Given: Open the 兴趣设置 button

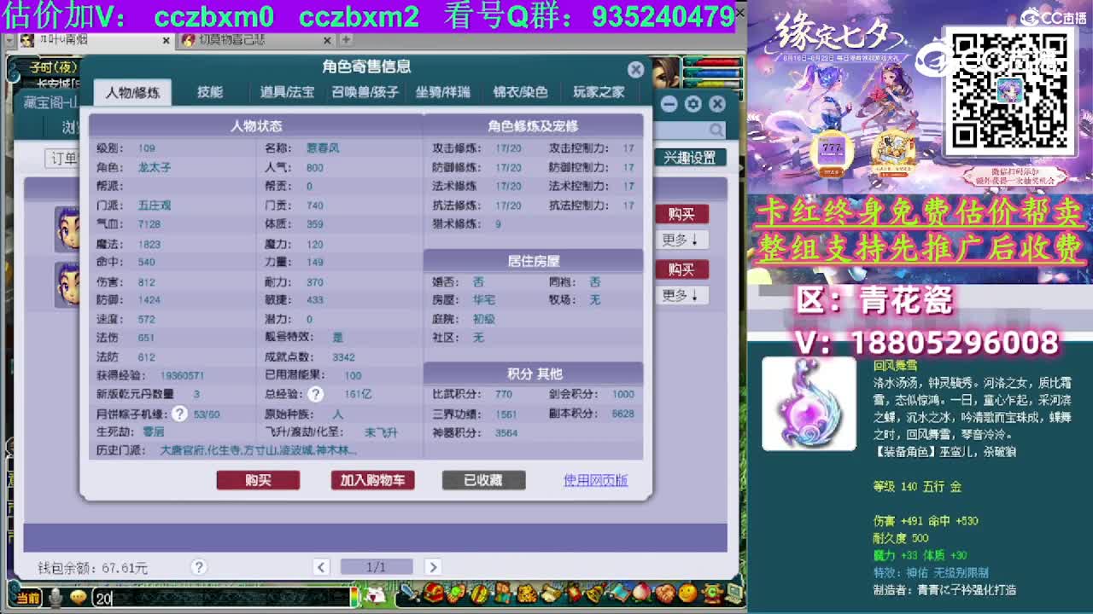Looking at the screenshot, I should [x=690, y=158].
